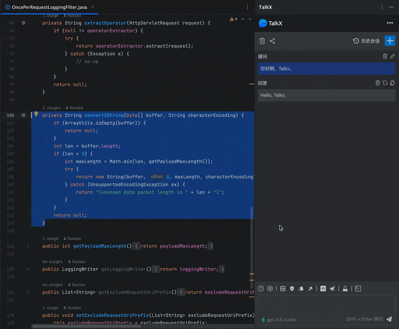Click author 'huxiao' above convert2String

(74, 108)
